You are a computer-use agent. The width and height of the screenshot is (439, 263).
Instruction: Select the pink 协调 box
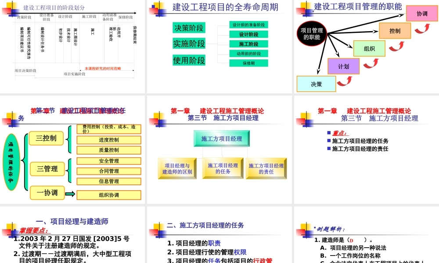[x=422, y=14]
